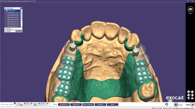Select the Connector preset
The width and height of the screenshot is (195, 109).
(100, 104)
